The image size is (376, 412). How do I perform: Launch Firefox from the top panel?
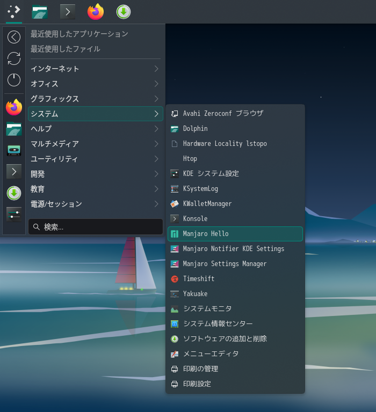pyautogui.click(x=96, y=12)
